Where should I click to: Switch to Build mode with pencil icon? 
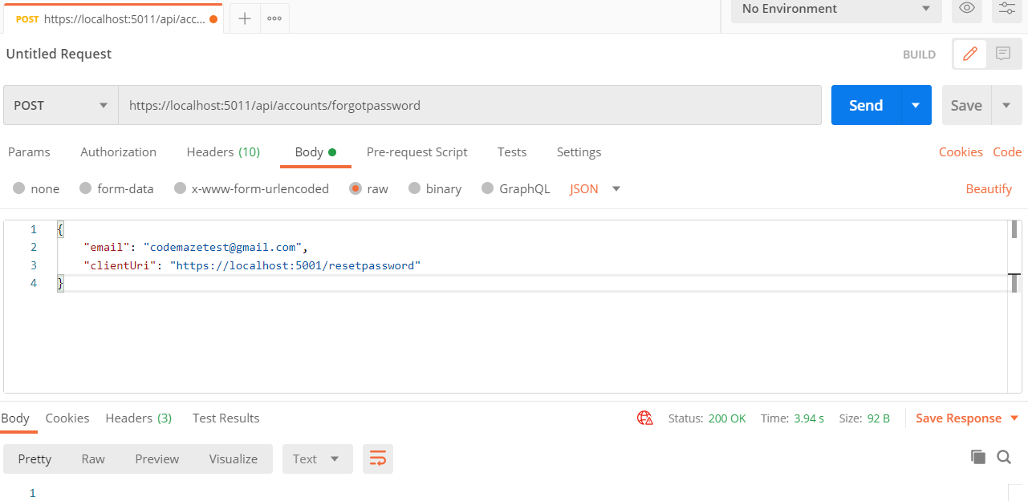click(x=970, y=55)
